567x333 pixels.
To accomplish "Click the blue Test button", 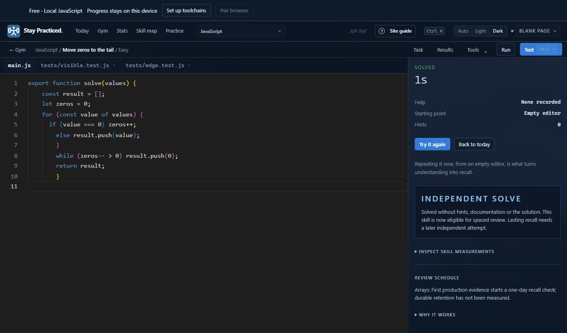I will (x=541, y=50).
